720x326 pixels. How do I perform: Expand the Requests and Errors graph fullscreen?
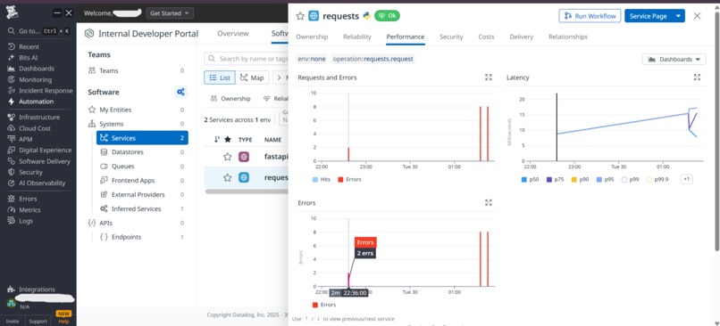pyautogui.click(x=489, y=77)
